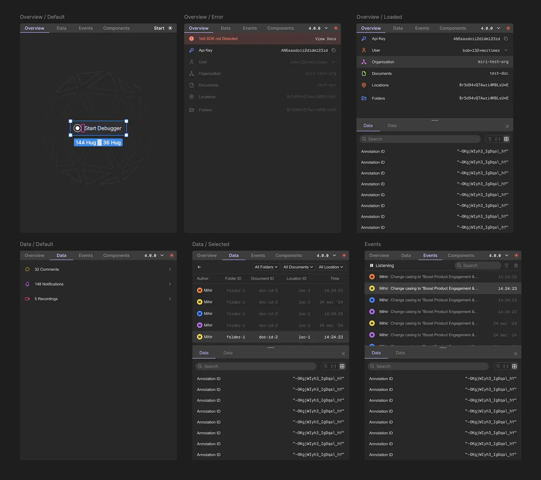Image resolution: width=541 pixels, height=480 pixels.
Task: Open the 148 Notifications row
Action: [98, 284]
